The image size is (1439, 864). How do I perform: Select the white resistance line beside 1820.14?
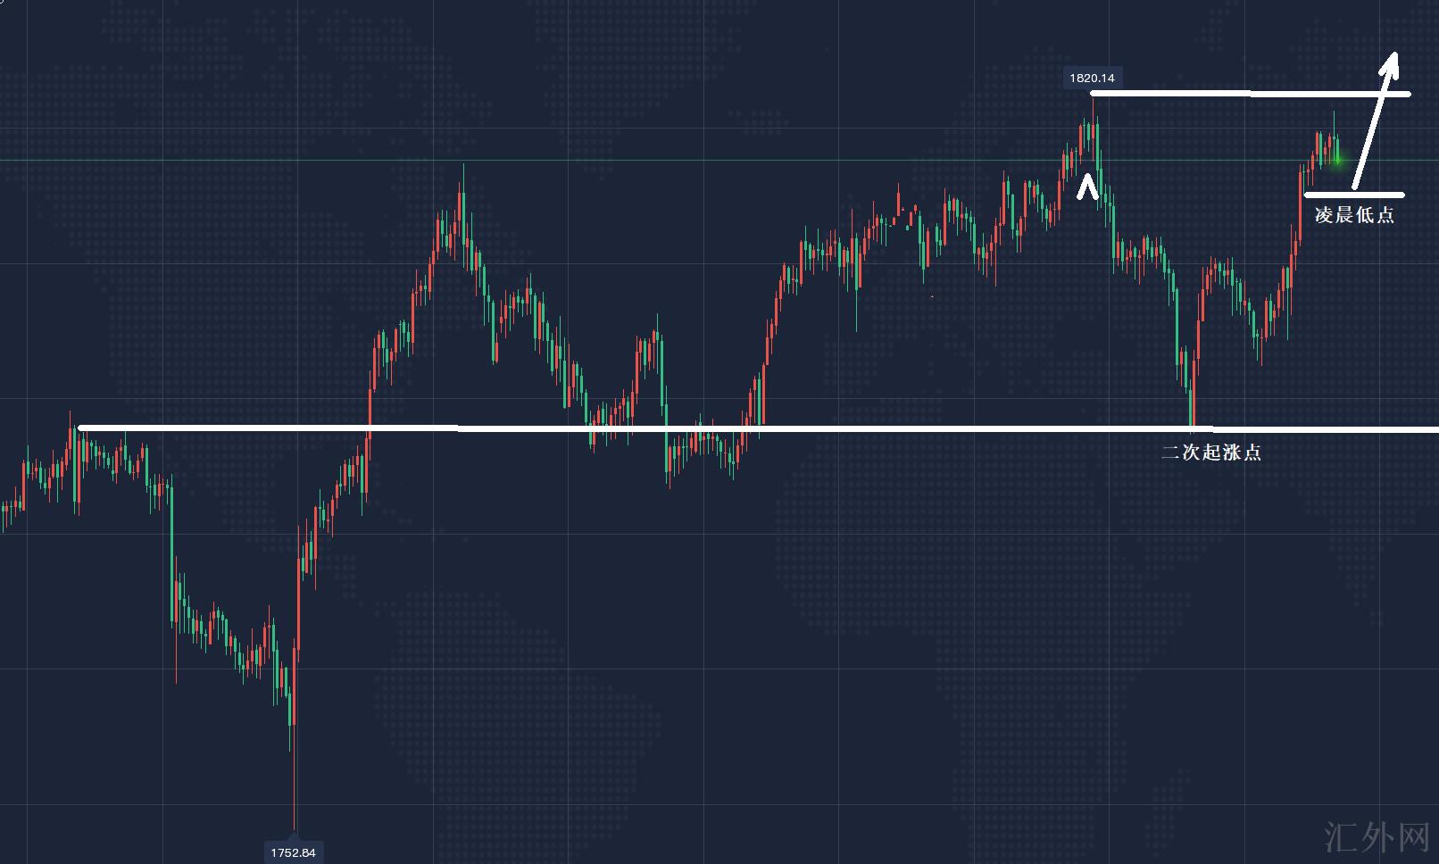[1250, 94]
